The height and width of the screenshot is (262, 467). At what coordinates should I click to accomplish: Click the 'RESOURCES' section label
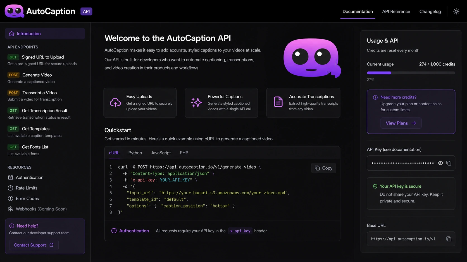(19, 167)
